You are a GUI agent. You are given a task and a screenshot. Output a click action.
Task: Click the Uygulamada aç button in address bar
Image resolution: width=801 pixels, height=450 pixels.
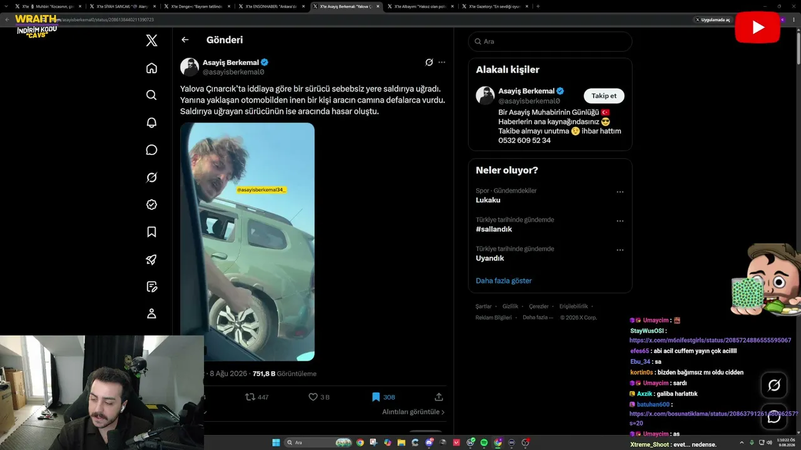click(713, 19)
